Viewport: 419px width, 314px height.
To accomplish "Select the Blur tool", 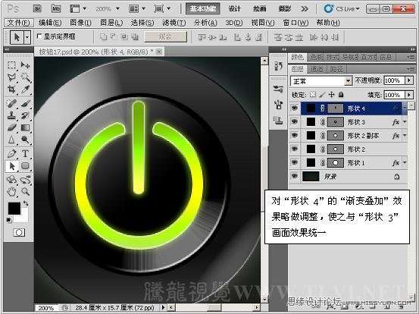I will [x=11, y=140].
